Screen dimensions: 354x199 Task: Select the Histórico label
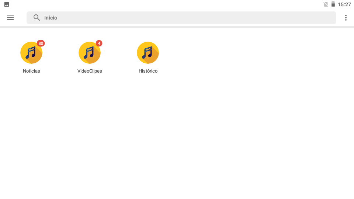(148, 71)
